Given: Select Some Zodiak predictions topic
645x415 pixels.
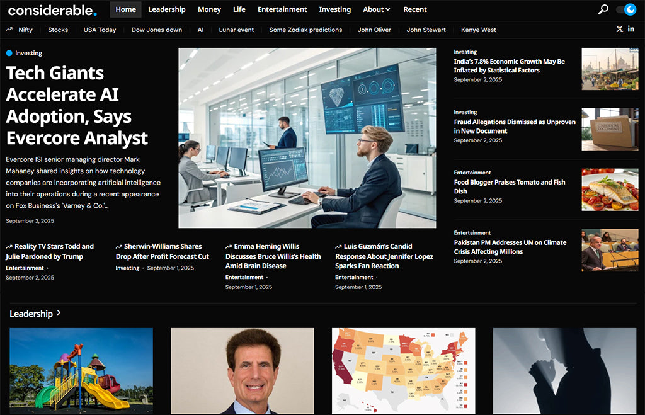Looking at the screenshot, I should click(305, 30).
